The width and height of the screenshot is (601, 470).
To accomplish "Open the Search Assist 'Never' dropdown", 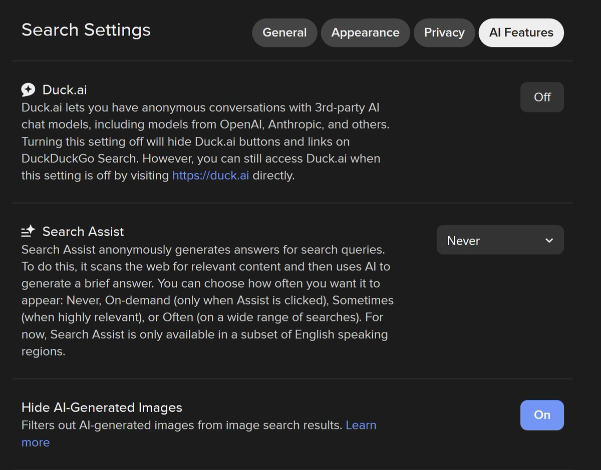I will [499, 240].
